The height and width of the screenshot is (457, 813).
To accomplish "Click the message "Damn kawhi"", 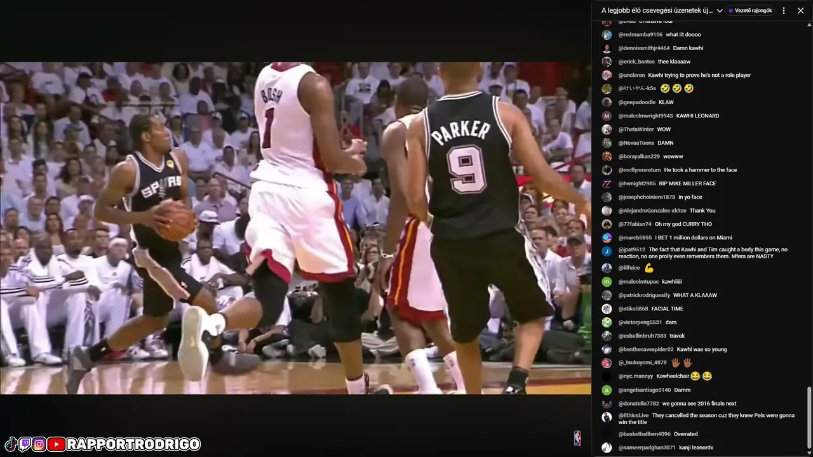I will pos(688,48).
